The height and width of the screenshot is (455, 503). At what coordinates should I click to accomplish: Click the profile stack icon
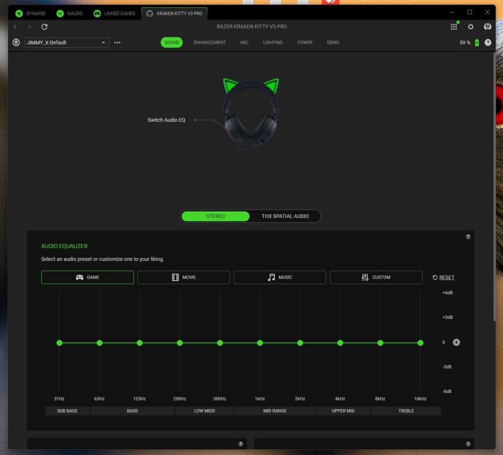[x=16, y=43]
